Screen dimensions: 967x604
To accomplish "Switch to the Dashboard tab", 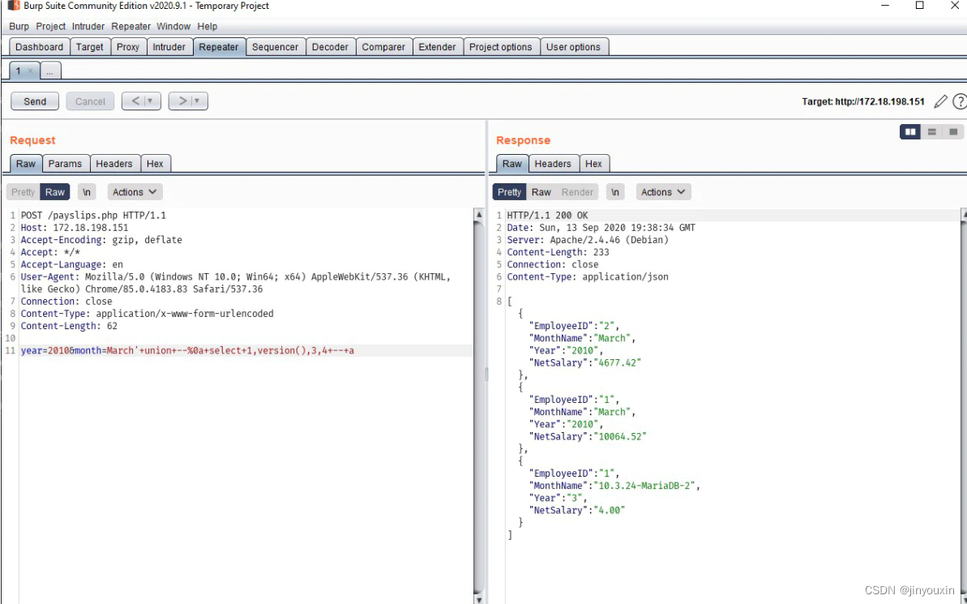I will click(40, 47).
